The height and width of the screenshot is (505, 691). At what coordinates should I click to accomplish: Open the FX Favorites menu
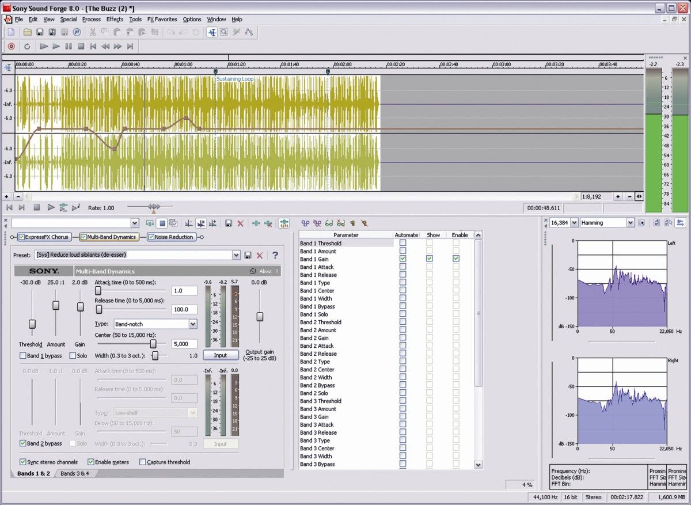click(x=162, y=19)
